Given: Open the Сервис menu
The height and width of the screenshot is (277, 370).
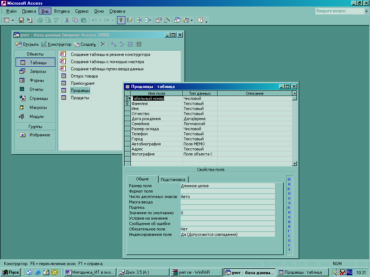Looking at the screenshot, I should click(82, 11).
